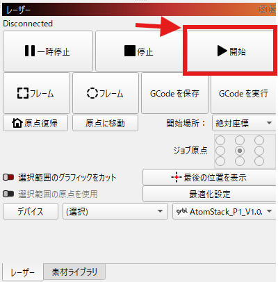Stop the job with the 停止 button
Screen dimensions: 278x282
tap(140, 51)
